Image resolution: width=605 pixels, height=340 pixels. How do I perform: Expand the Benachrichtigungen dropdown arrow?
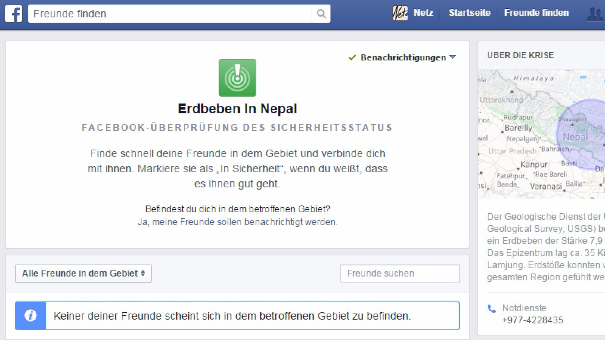pyautogui.click(x=453, y=57)
